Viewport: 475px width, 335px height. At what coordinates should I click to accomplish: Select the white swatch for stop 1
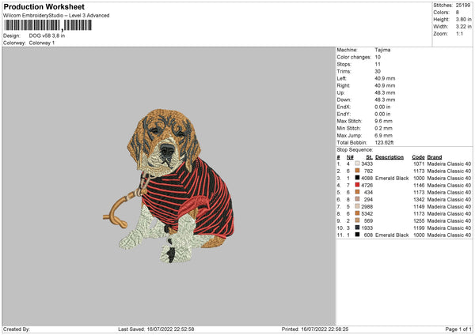(358, 164)
